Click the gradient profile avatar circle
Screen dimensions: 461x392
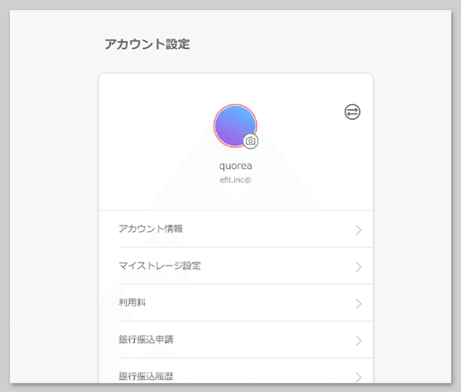[235, 125]
